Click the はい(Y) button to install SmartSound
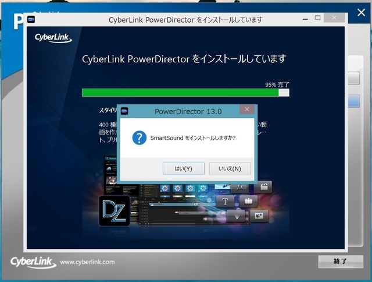The image size is (372, 282). click(x=184, y=168)
